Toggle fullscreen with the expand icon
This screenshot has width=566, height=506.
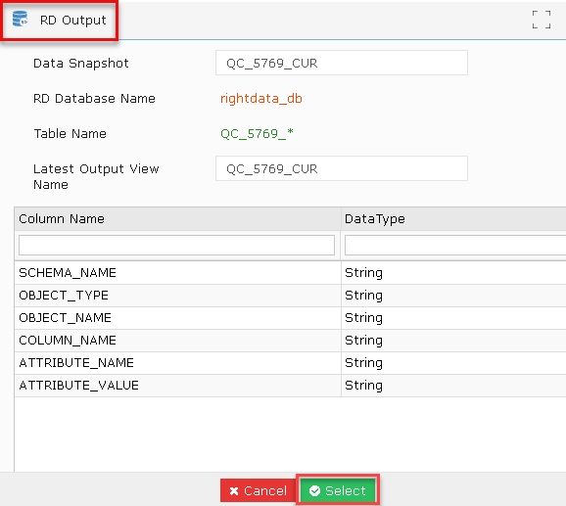(542, 20)
